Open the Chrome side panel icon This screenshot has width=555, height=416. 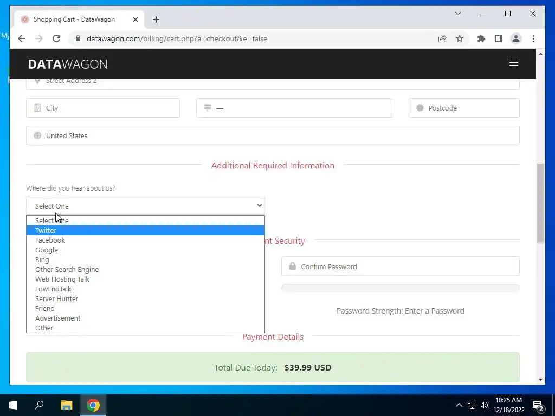(499, 38)
